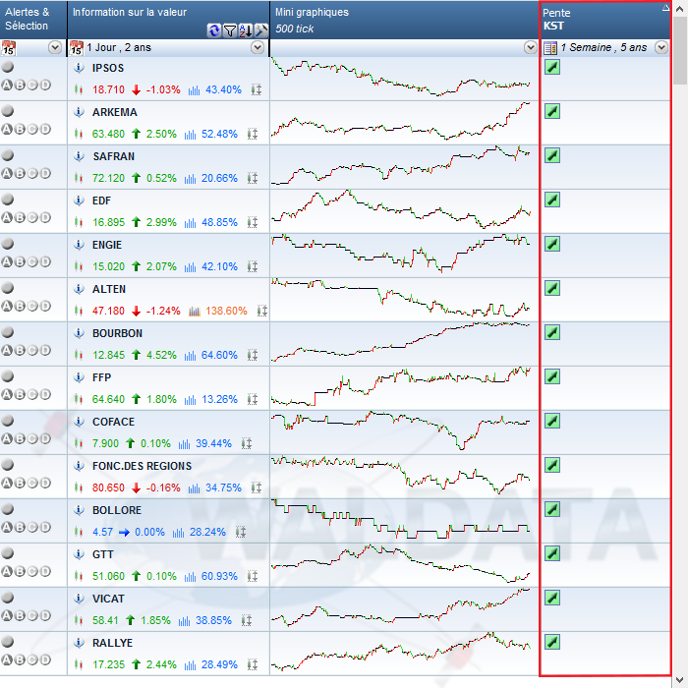This screenshot has height=688, width=688.
Task: Open the BOLLORE stock name
Action: click(x=117, y=510)
